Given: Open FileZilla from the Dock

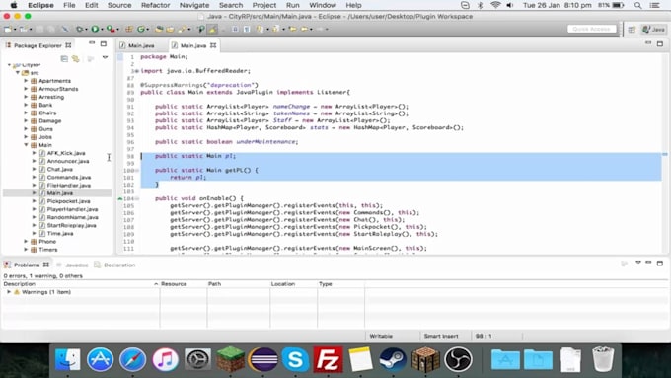Looking at the screenshot, I should (328, 359).
